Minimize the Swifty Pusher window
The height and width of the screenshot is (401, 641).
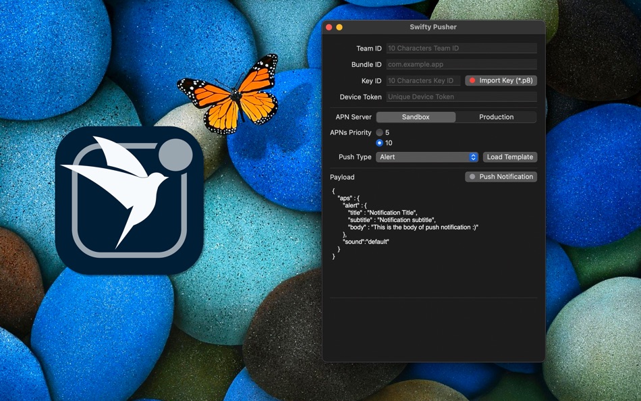click(x=338, y=27)
